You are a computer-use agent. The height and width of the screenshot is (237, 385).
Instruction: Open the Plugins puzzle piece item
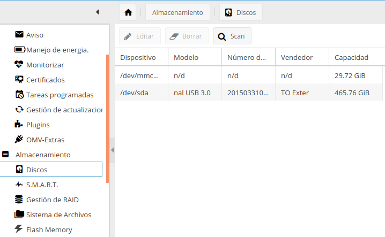pos(38,125)
